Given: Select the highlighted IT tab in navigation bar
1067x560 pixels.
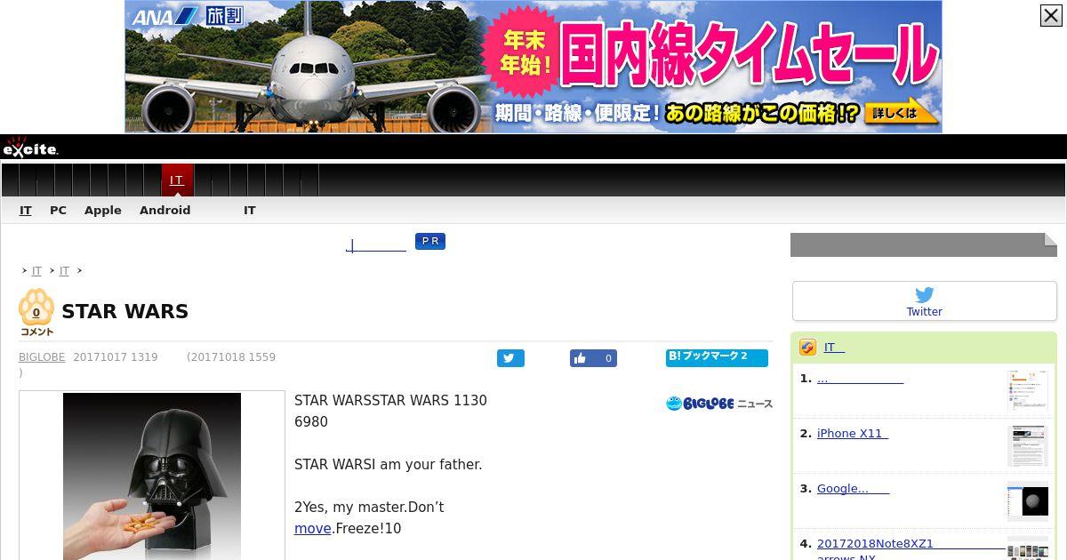Looking at the screenshot, I should tap(177, 180).
